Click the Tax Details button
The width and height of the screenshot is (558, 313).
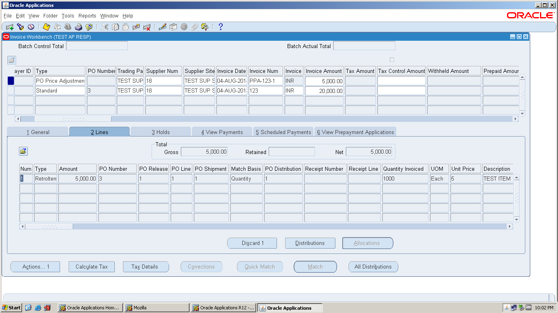tap(146, 267)
